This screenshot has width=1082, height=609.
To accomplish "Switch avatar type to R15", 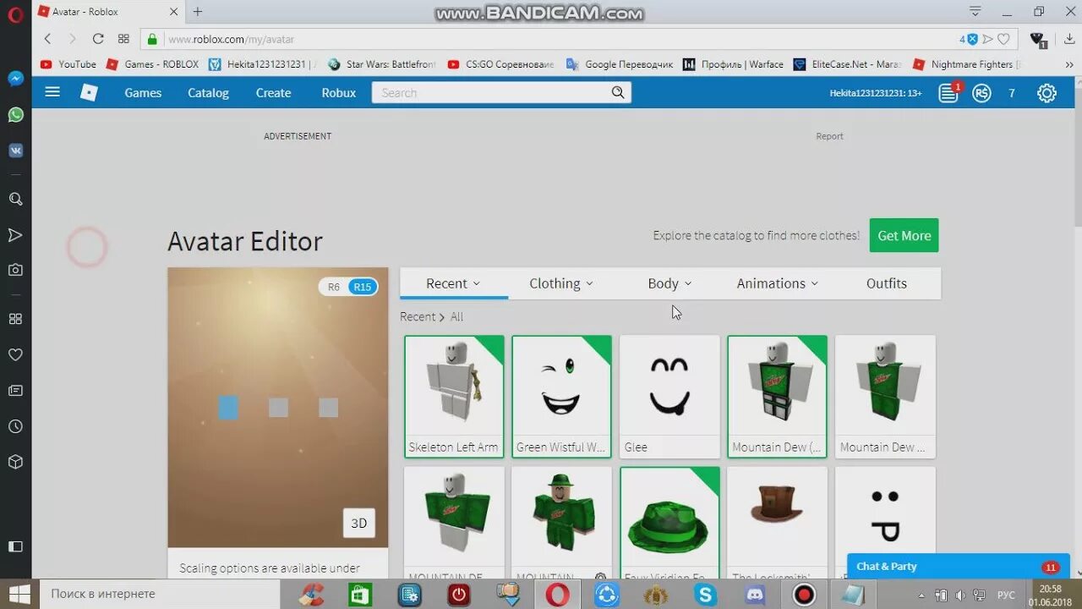I will tap(363, 287).
